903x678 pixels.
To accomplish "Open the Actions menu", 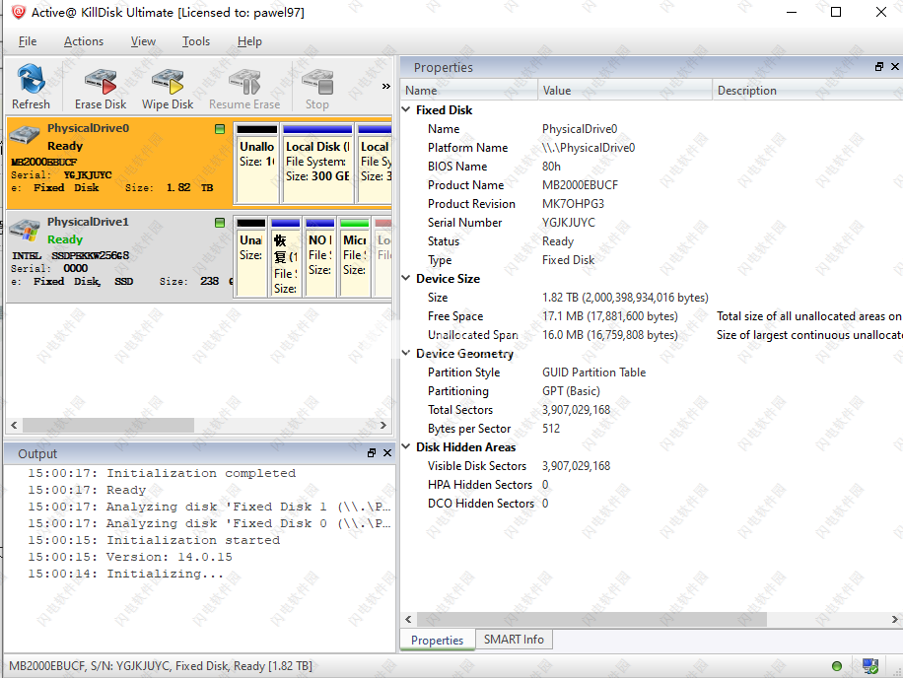I will (84, 41).
